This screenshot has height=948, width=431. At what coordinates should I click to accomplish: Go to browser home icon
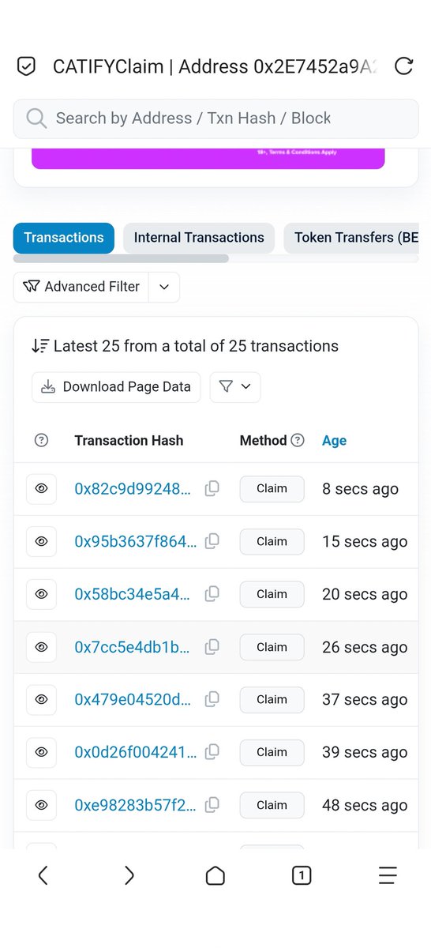(215, 875)
